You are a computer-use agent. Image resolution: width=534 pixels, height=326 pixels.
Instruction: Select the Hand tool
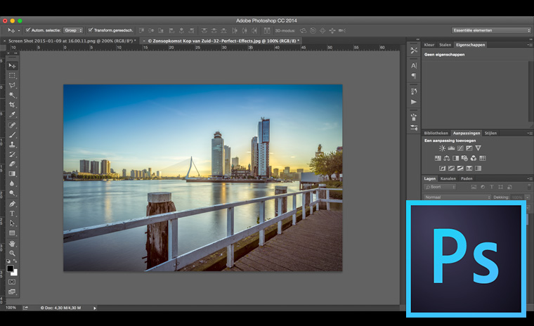12,244
